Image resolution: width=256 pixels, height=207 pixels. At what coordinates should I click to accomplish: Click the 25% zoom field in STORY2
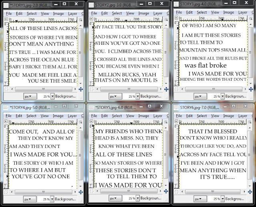[x=129, y=96]
